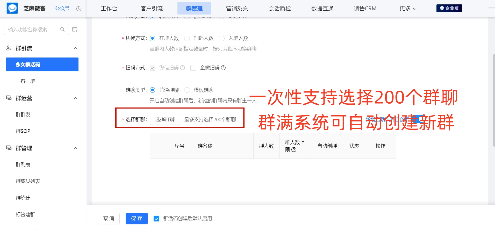
Task: Open the 更多 dropdown menu
Action: pyautogui.click(x=407, y=9)
